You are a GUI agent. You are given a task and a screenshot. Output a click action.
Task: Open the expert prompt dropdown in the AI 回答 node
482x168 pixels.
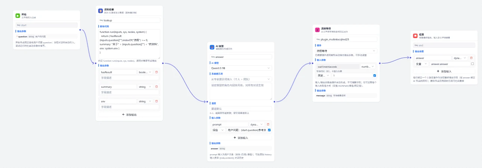pos(241,79)
